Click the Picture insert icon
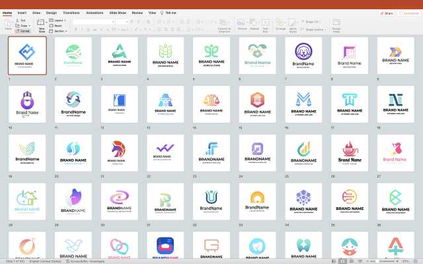The height and width of the screenshot is (264, 423). [242, 22]
